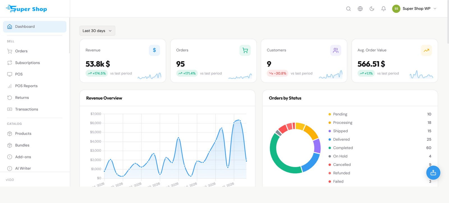This screenshot has height=203, width=449.
Task: Click the +174.5% revenue badge
Action: [x=97, y=73]
